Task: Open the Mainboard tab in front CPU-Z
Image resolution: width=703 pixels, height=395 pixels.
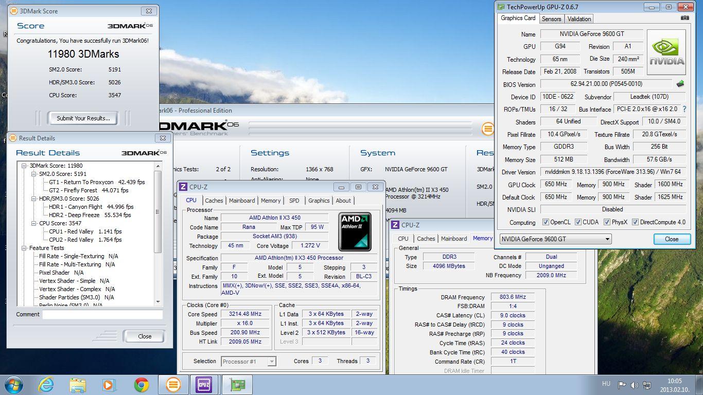Action: point(242,201)
